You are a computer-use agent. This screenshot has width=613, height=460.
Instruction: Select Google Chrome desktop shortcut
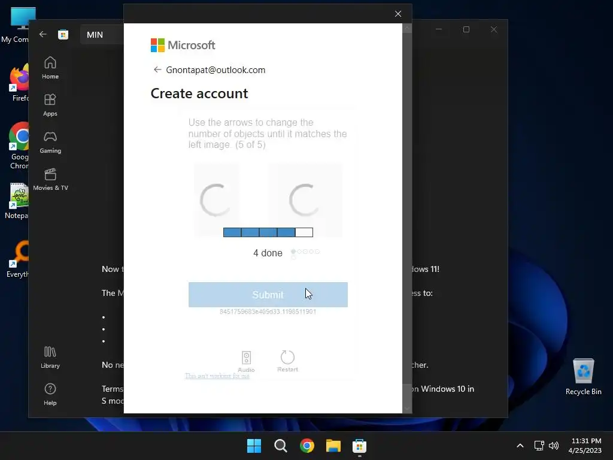[19, 146]
